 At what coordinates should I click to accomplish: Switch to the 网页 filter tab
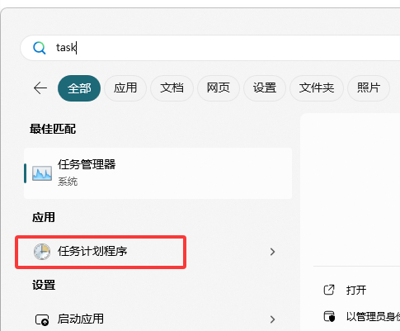[x=219, y=88]
